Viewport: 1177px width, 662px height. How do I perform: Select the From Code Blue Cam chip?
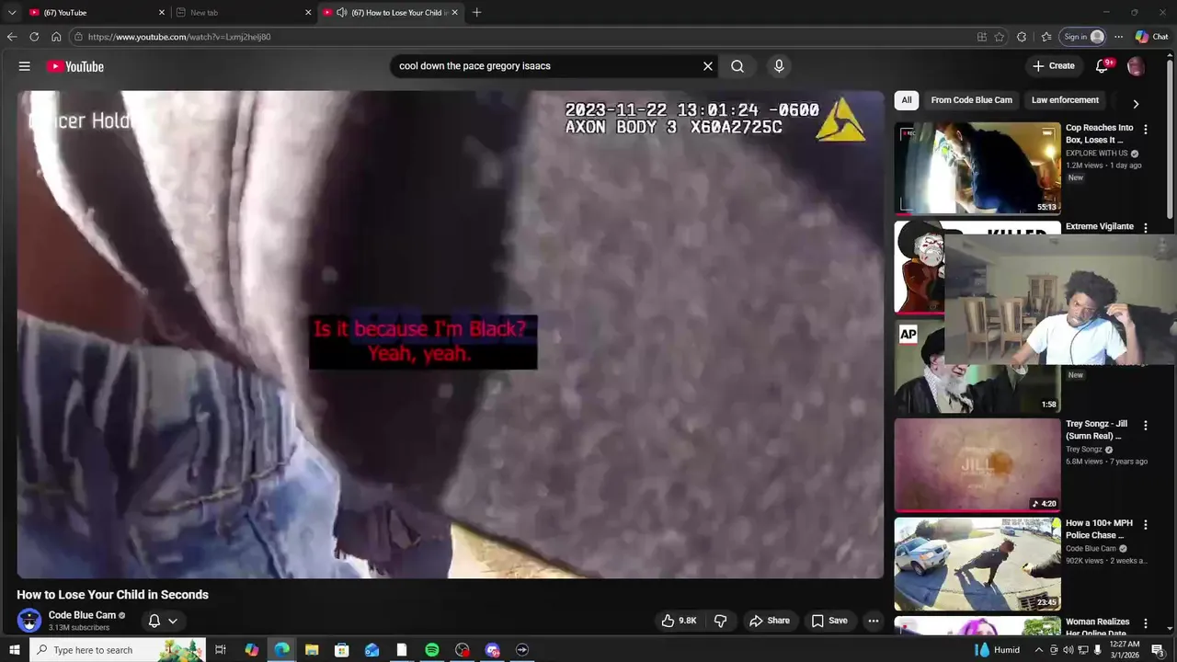[x=971, y=100]
